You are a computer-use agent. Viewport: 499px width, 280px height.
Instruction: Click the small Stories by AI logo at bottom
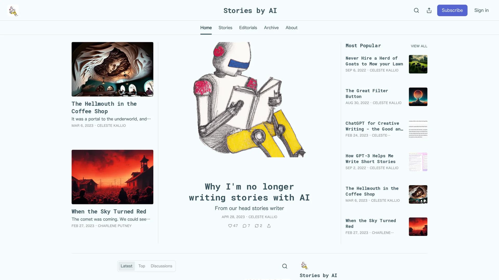[304, 265]
